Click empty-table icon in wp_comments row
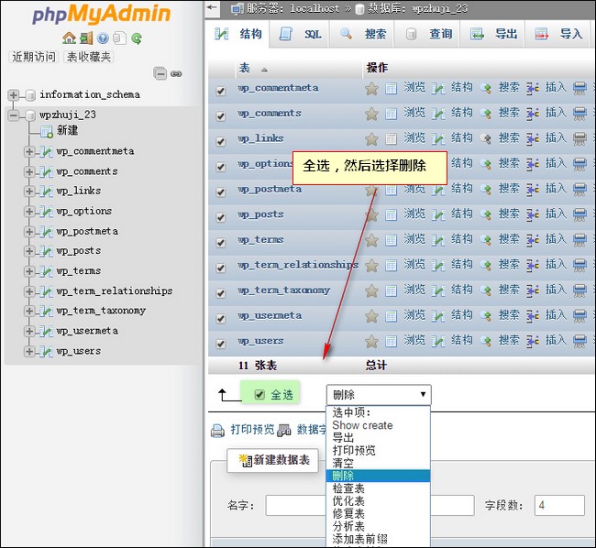Image resolution: width=596 pixels, height=548 pixels. tap(579, 114)
